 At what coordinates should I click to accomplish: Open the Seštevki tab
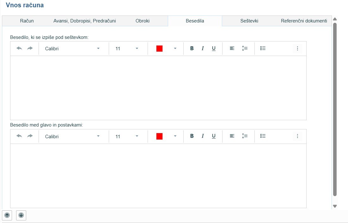click(249, 21)
